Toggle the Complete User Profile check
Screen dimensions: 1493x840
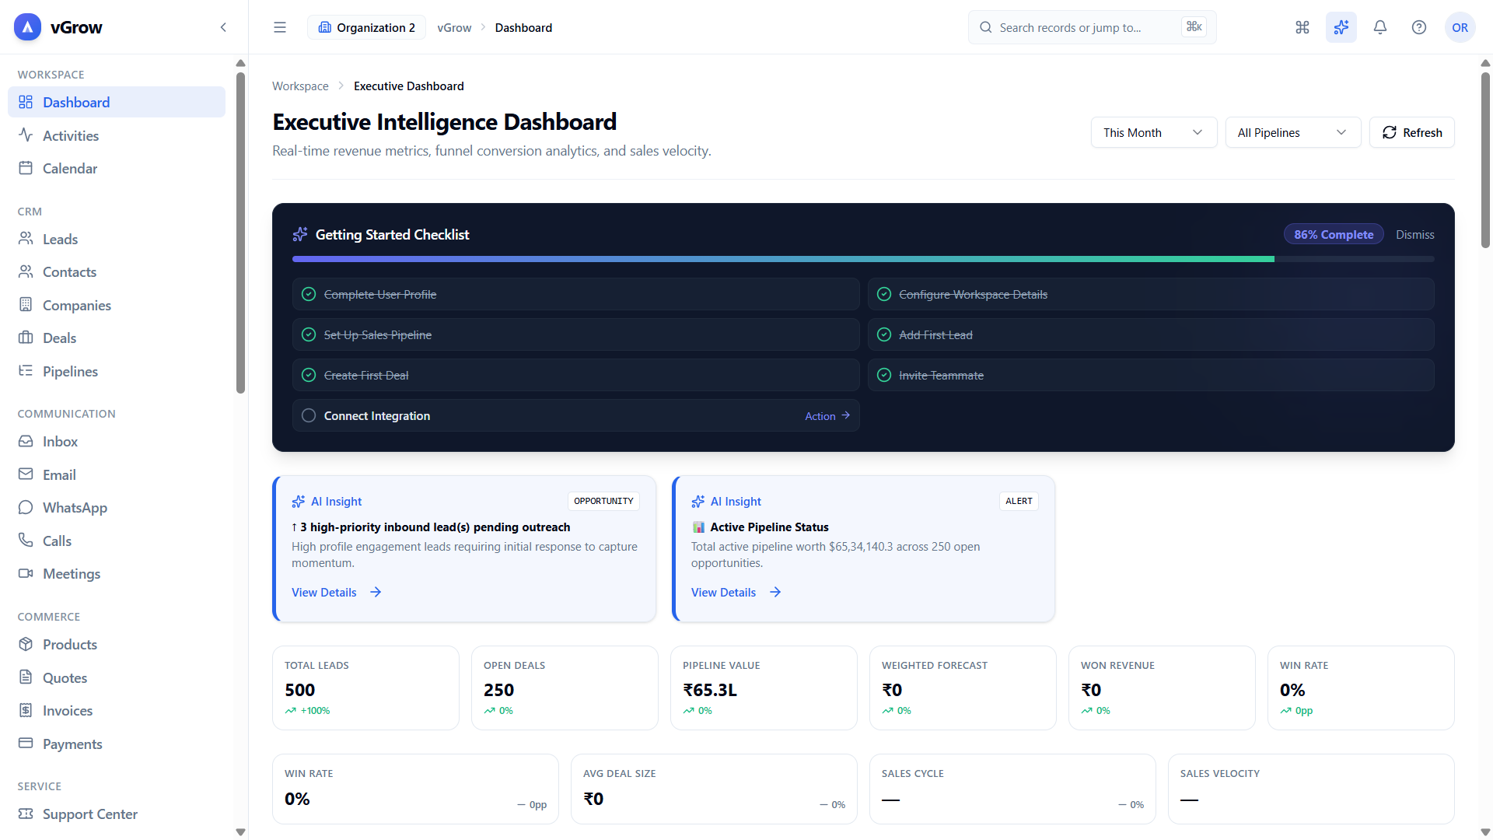(309, 294)
